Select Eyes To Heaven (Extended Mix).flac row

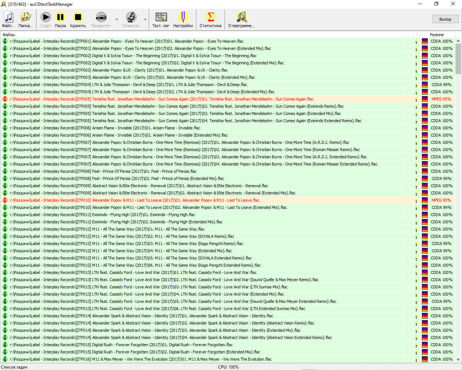[x=228, y=48]
